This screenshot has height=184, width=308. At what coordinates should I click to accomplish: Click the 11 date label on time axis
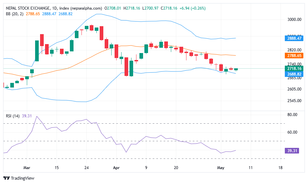click(x=250, y=168)
